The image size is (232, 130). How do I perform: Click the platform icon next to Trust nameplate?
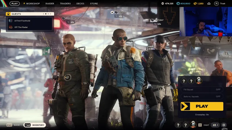116,12
